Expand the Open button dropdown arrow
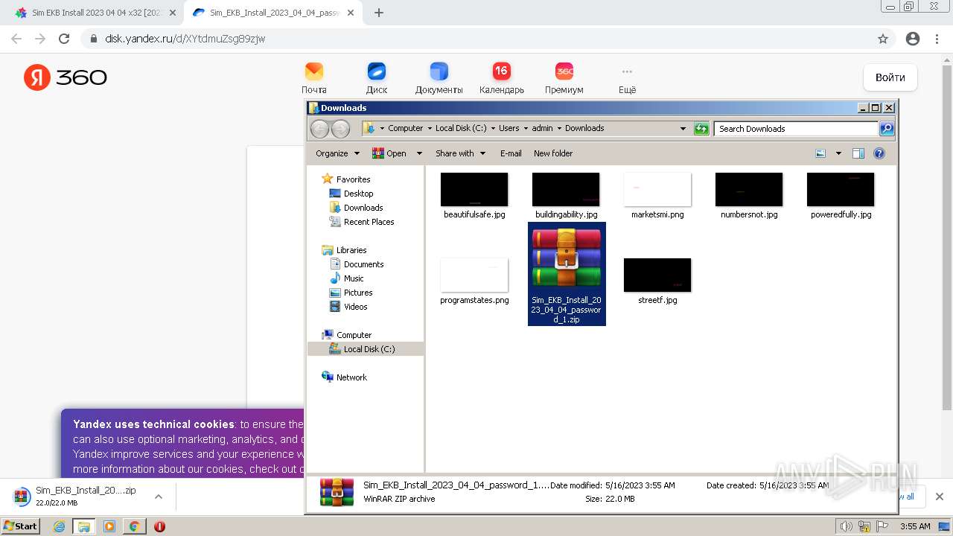 click(419, 153)
